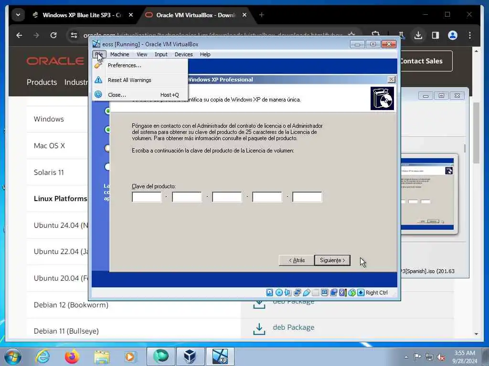This screenshot has width=489, height=366.
Task: Click deb Package link for Debian 11
Action: click(294, 327)
